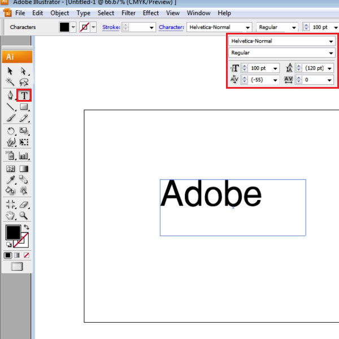Open kerning (-55) dropdown
This screenshot has height=339, width=339.
(x=275, y=80)
